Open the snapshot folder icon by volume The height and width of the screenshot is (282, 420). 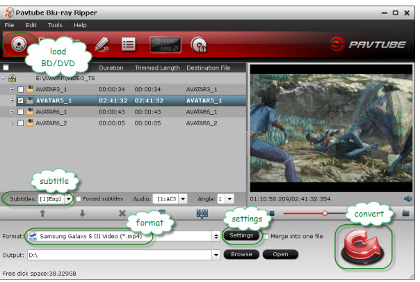coord(406,213)
